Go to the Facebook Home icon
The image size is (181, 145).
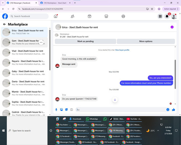coord(56,16)
